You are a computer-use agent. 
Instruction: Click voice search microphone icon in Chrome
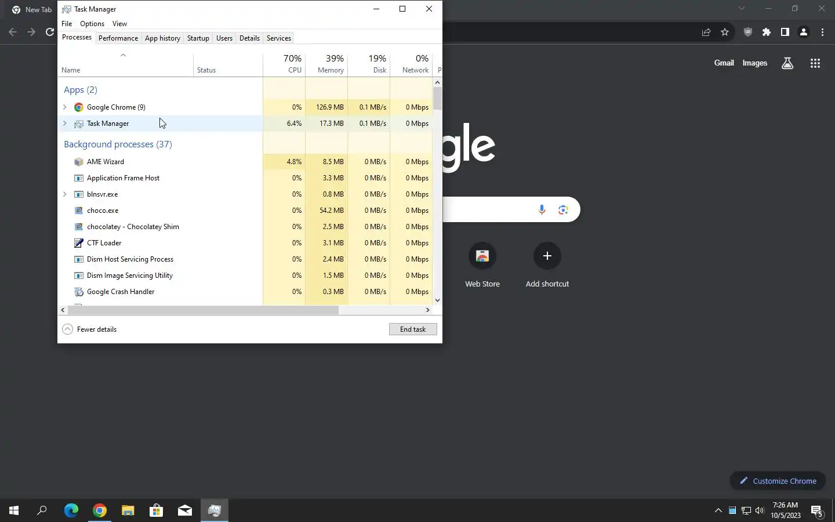[542, 209]
